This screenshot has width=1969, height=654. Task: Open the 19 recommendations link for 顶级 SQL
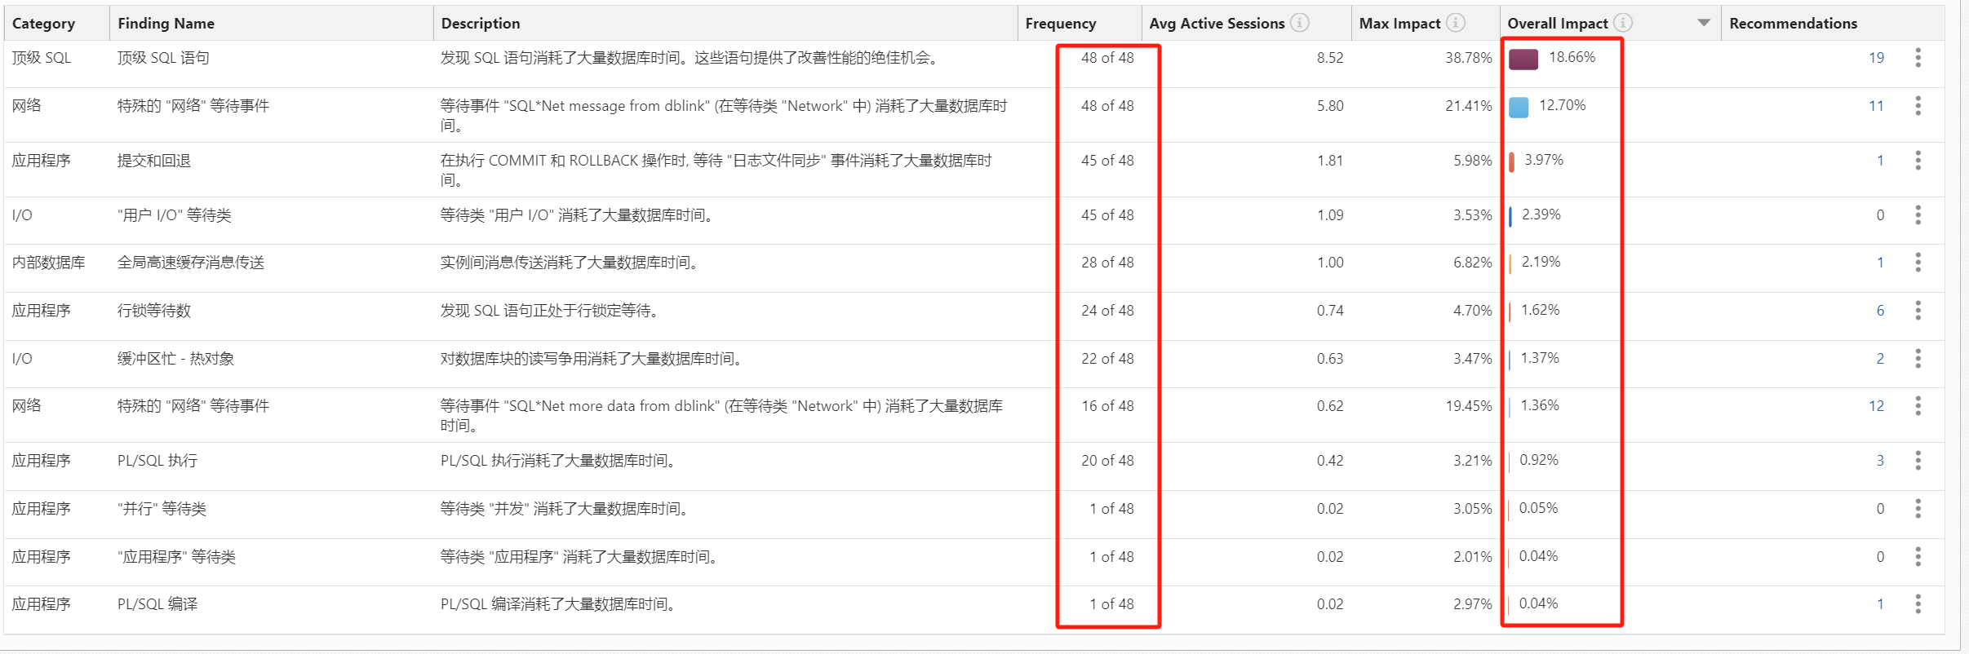[1876, 58]
